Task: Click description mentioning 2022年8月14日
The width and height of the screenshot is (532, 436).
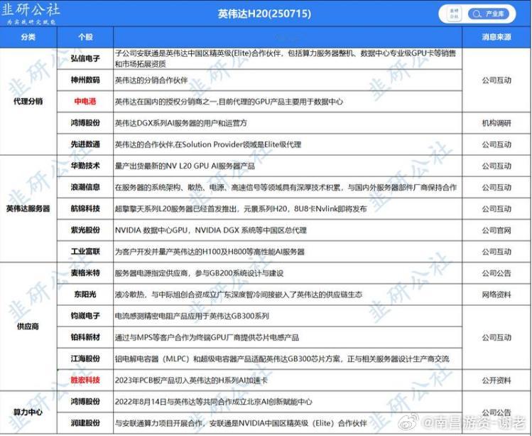Action: 213,402
